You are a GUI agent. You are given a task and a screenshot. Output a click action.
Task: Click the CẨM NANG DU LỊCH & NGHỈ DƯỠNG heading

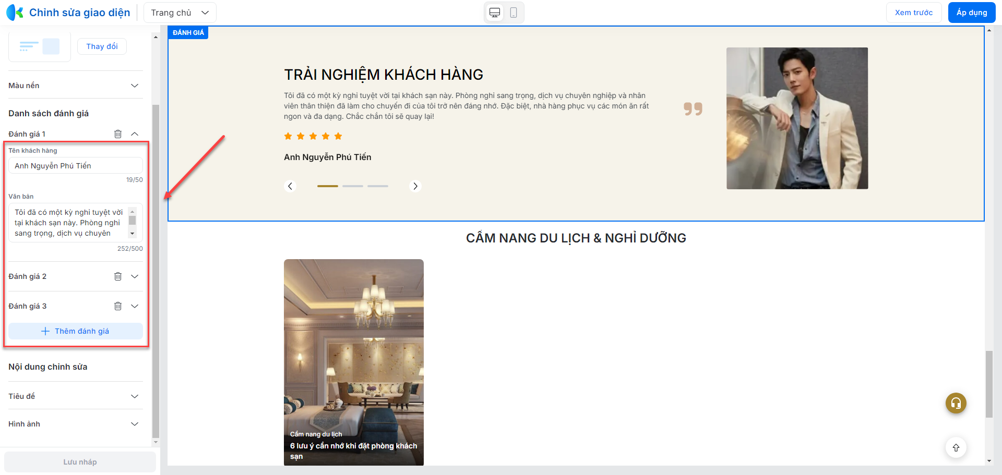(576, 238)
